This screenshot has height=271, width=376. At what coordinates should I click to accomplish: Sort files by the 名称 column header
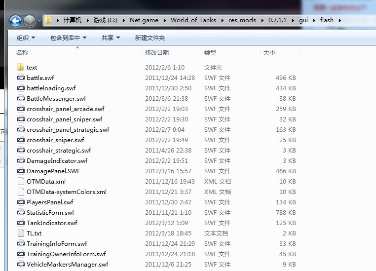coord(22,52)
